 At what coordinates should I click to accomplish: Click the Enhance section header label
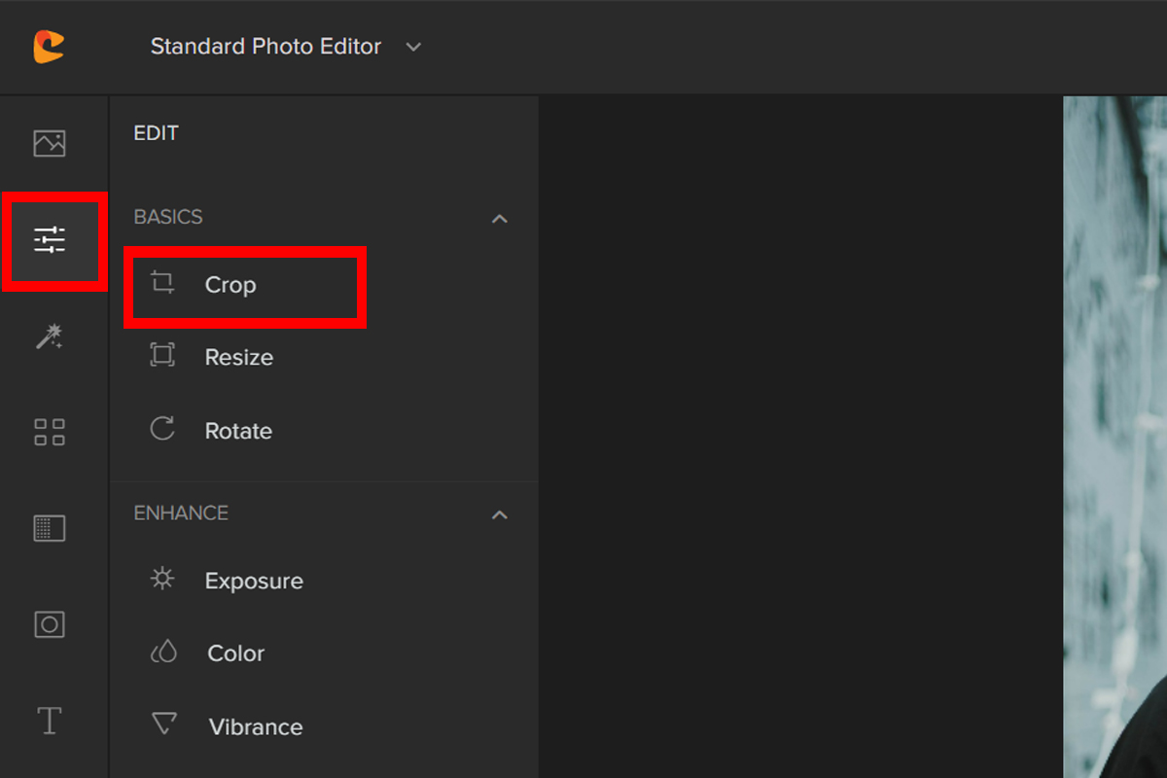[181, 513]
